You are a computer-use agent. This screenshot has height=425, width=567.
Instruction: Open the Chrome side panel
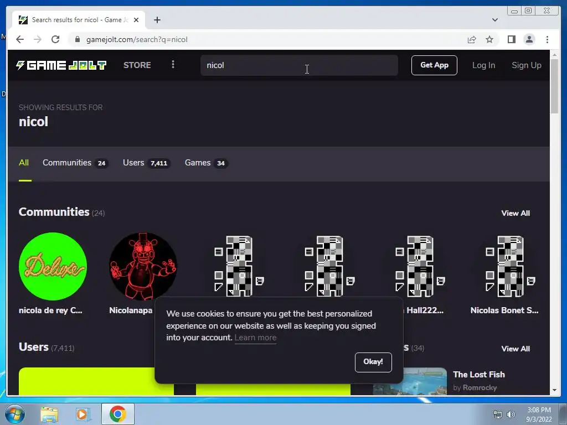[511, 39]
